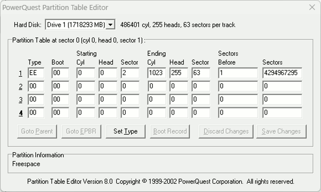
Task: Click the Type field in row 3
Action: [36, 99]
